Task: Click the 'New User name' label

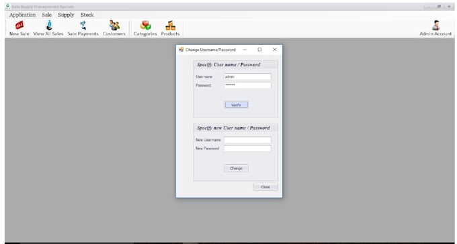Action: [208, 140]
